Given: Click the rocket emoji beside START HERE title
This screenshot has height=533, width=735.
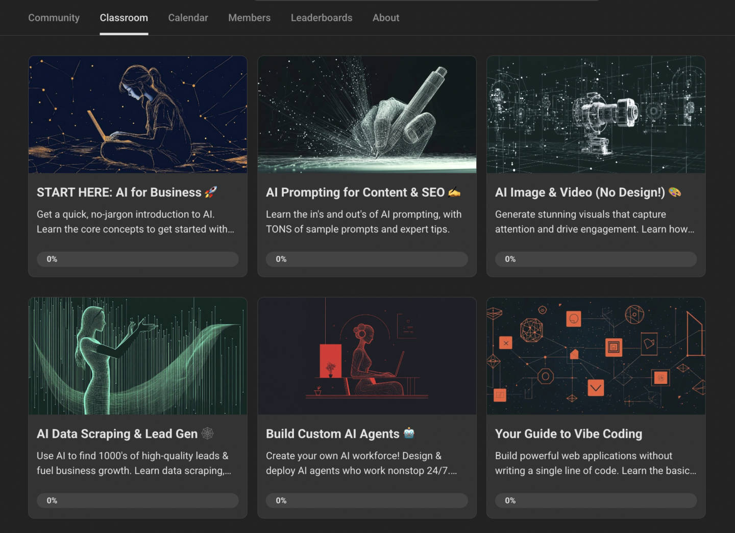Looking at the screenshot, I should [x=210, y=192].
